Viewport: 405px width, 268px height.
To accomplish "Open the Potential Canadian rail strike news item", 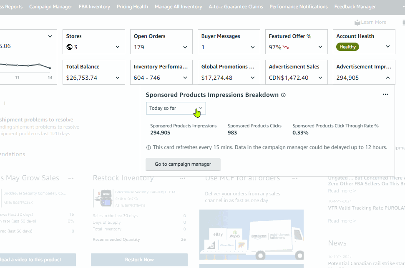I will pos(366,263).
